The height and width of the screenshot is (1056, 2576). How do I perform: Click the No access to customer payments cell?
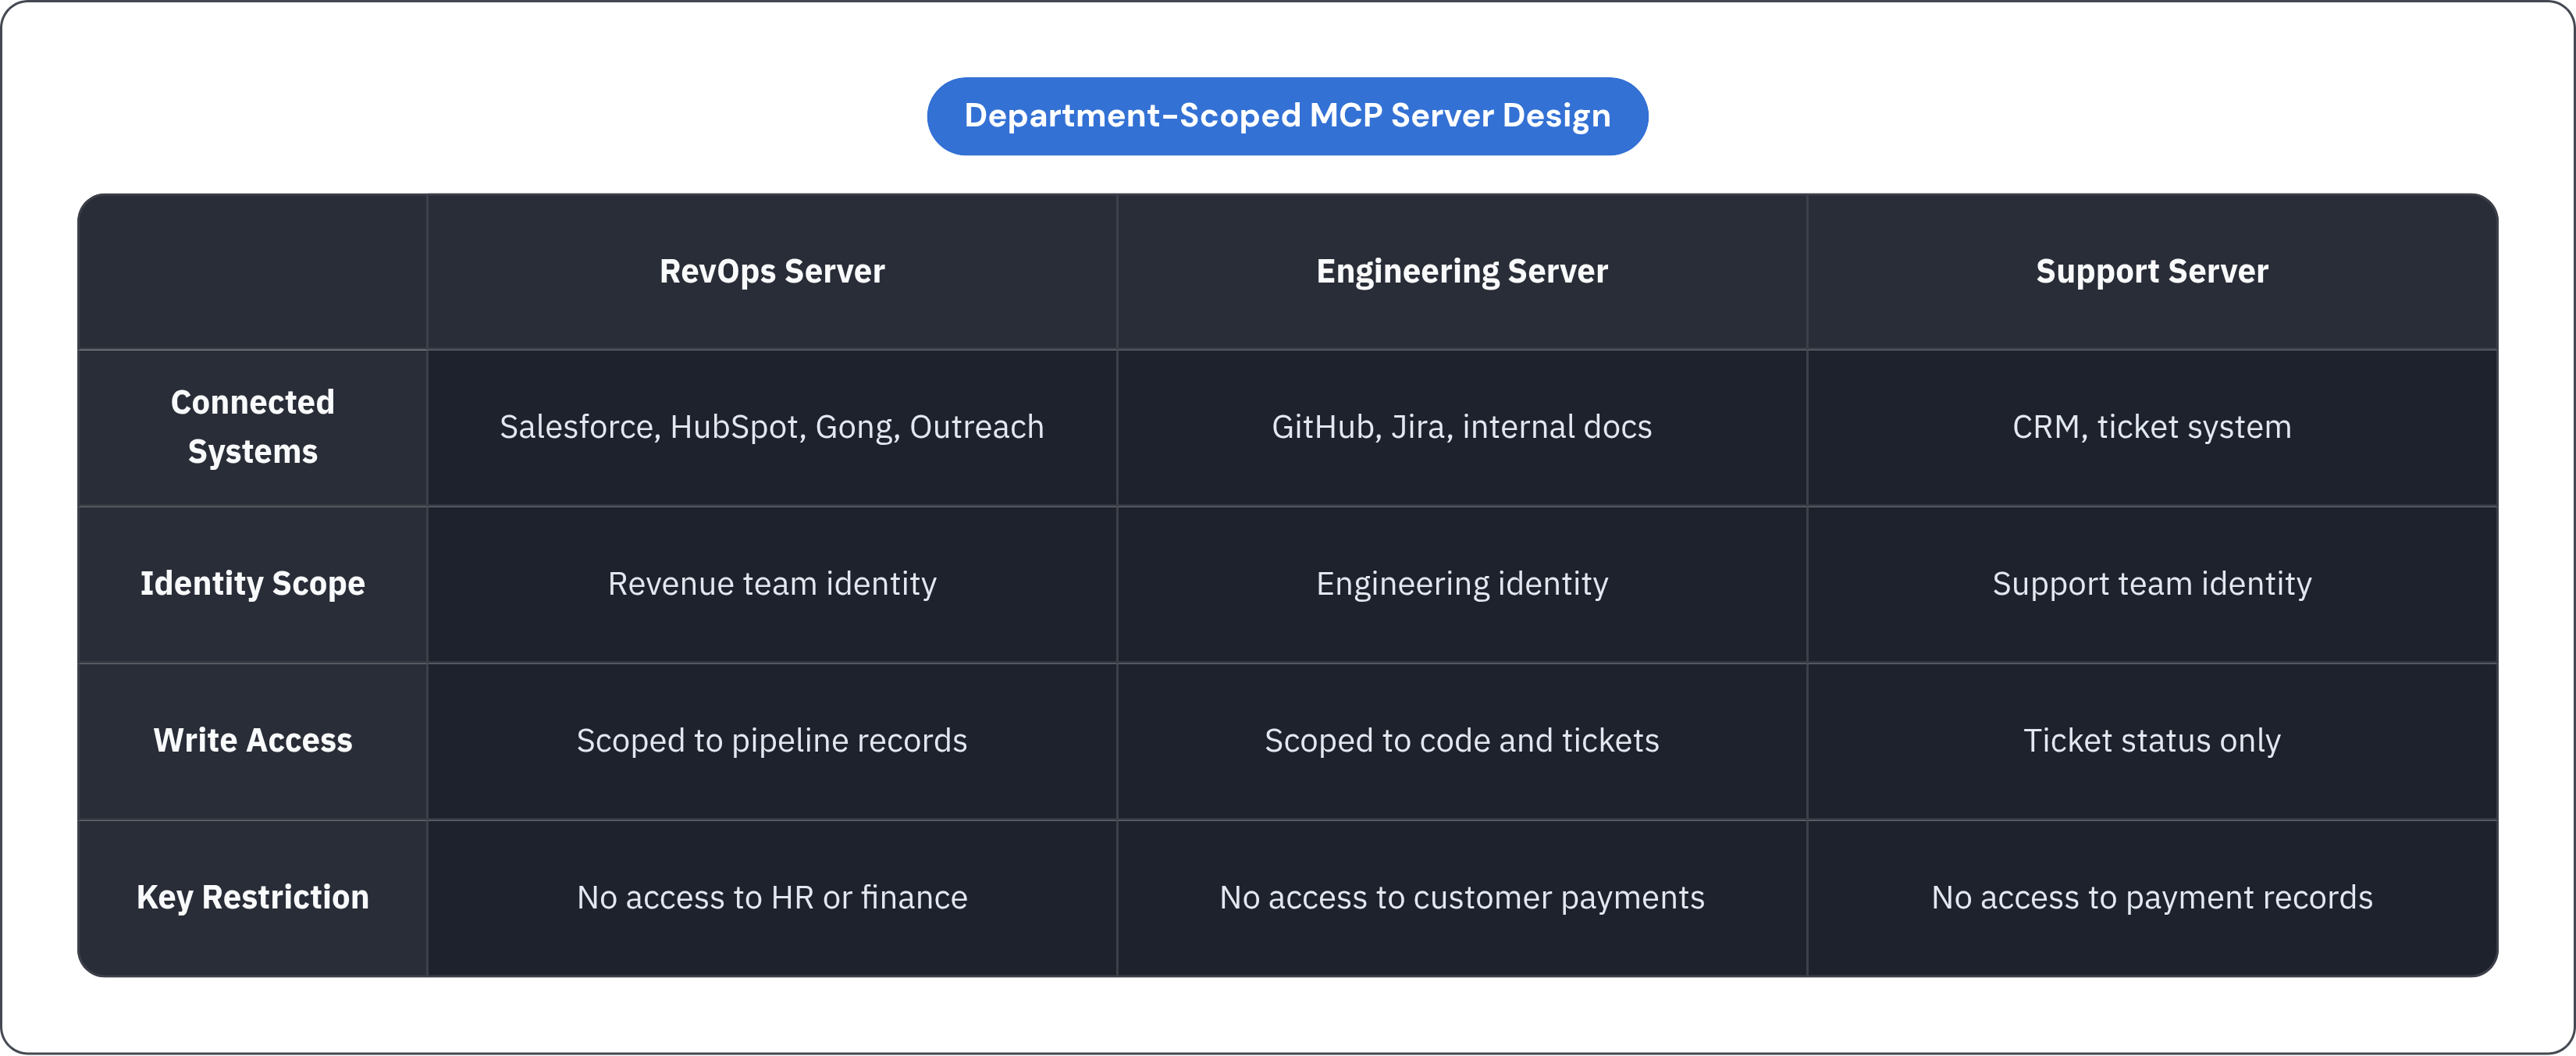click(x=1462, y=898)
